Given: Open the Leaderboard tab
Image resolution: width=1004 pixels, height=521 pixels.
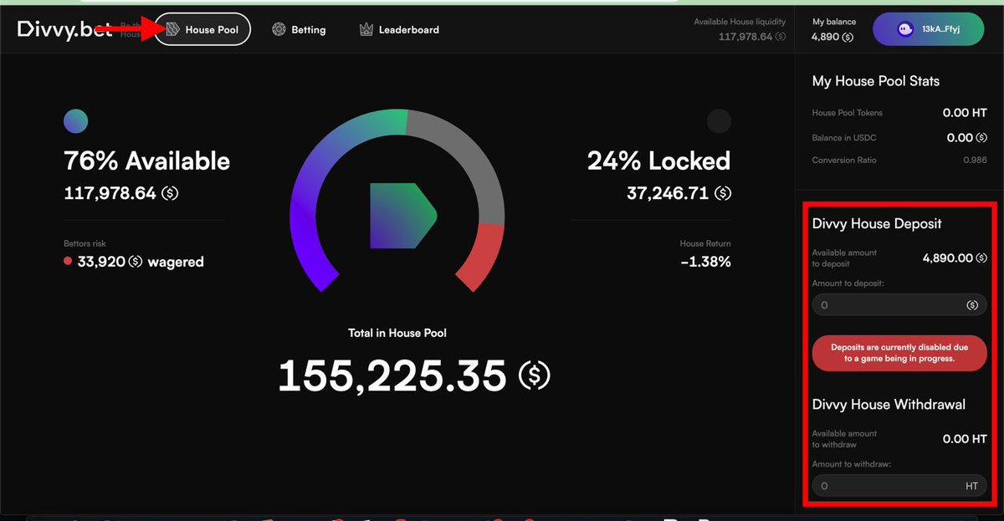Looking at the screenshot, I should [x=399, y=29].
